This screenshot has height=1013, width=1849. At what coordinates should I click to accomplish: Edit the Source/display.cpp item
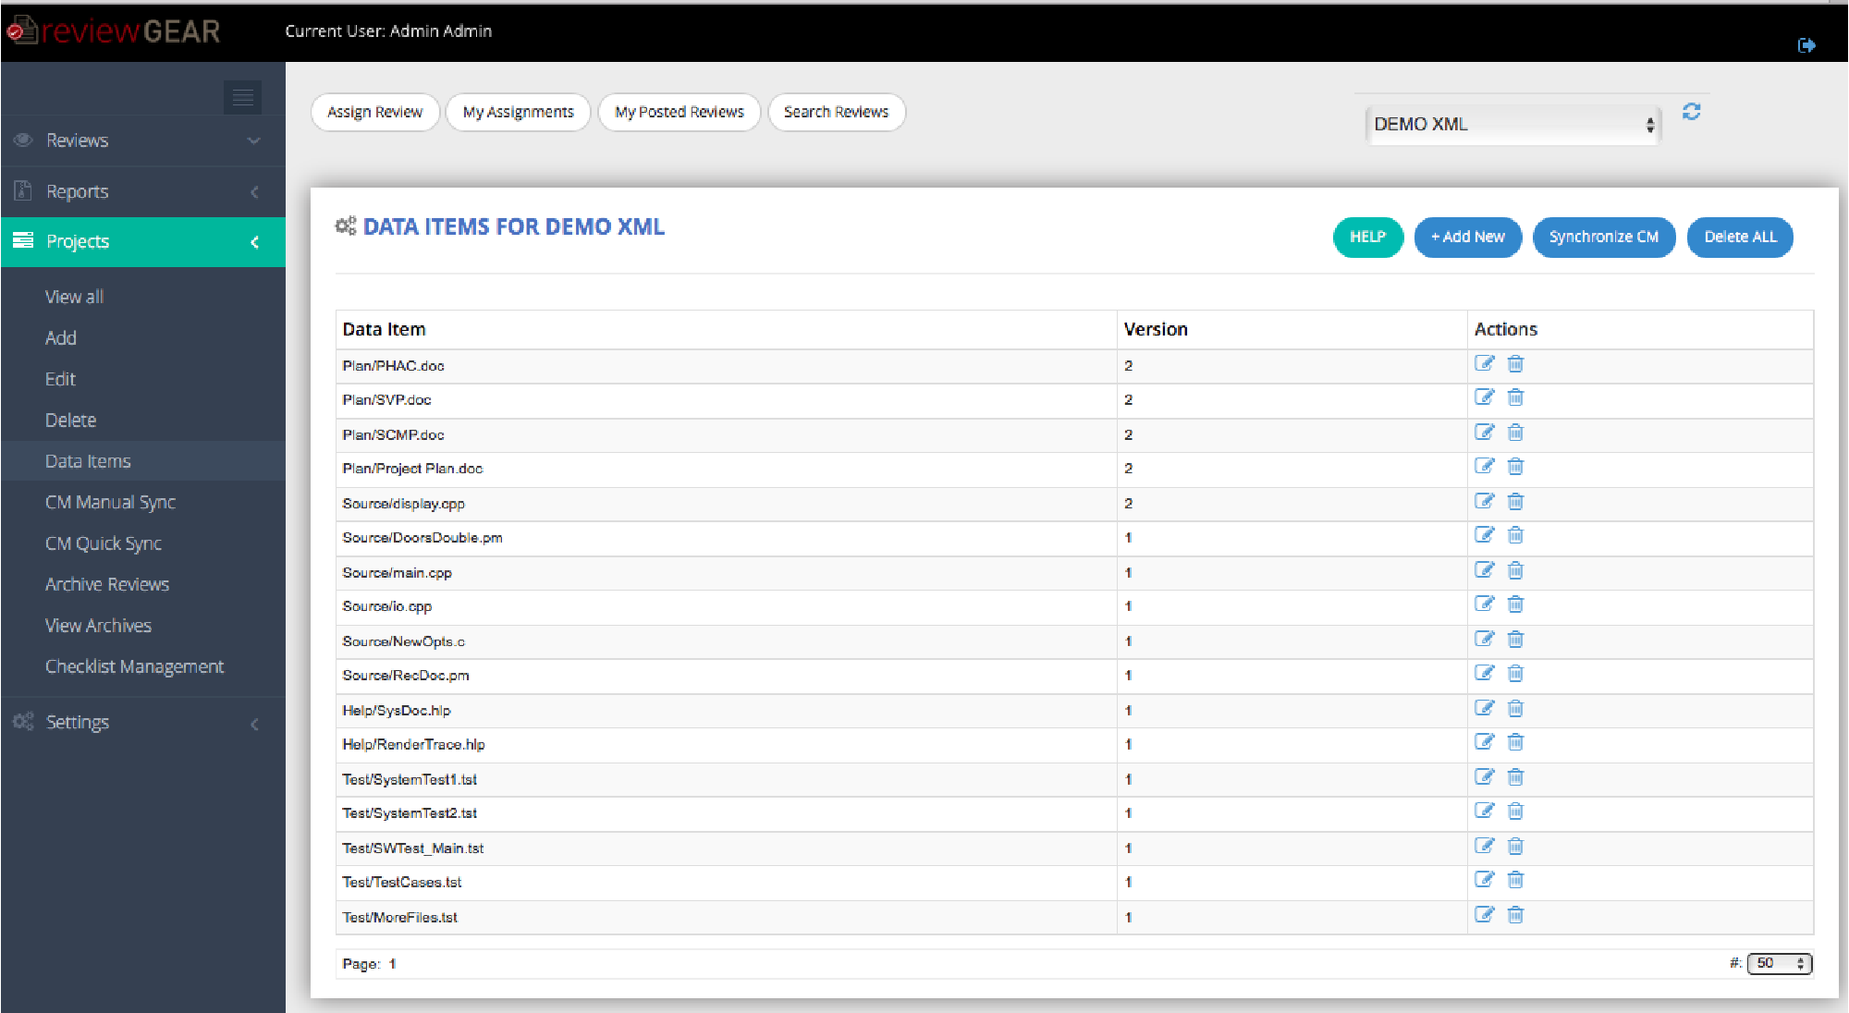[1484, 501]
